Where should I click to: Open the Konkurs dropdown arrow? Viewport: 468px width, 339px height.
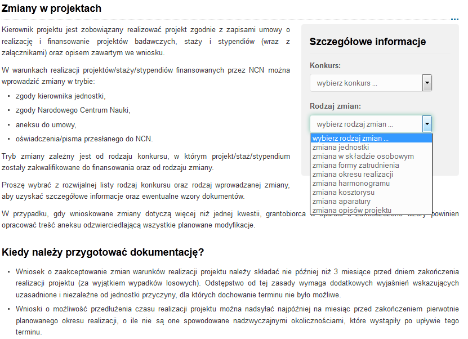pos(427,83)
